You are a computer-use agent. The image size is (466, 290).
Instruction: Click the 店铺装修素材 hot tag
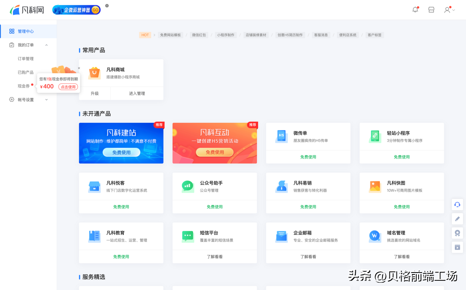tap(256, 35)
